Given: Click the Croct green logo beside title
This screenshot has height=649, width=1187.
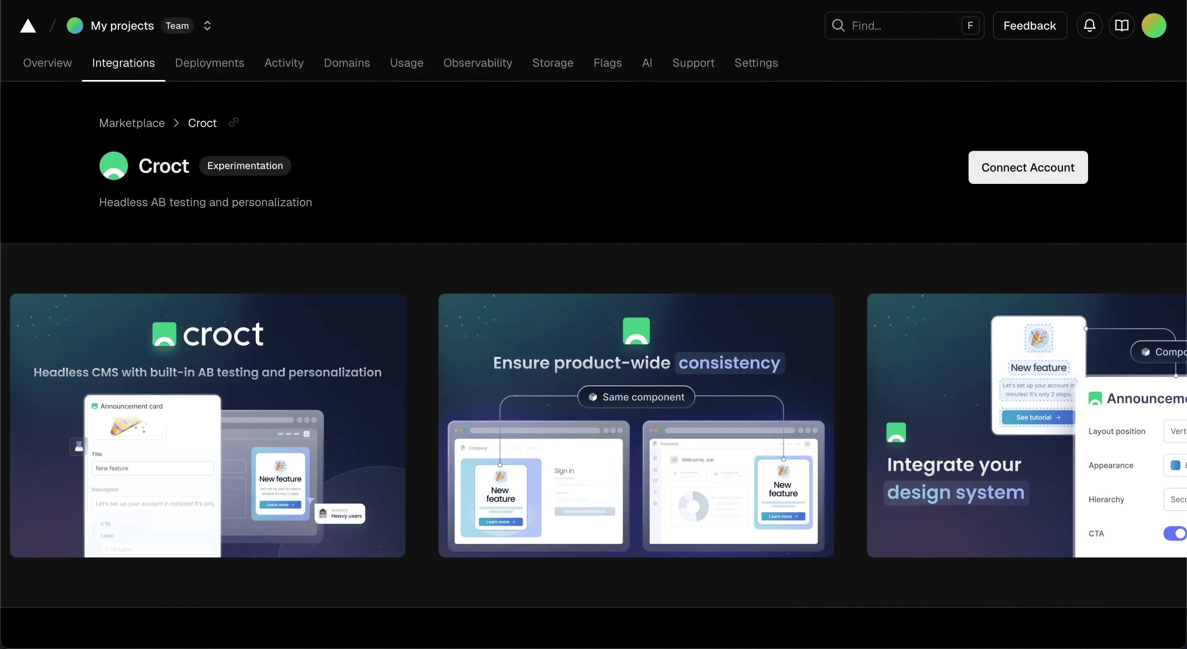Looking at the screenshot, I should point(113,166).
